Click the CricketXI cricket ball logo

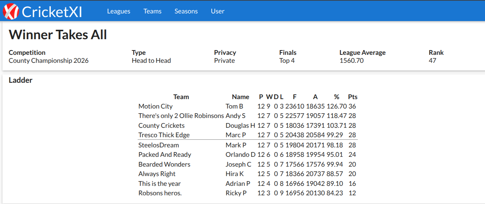(x=11, y=11)
